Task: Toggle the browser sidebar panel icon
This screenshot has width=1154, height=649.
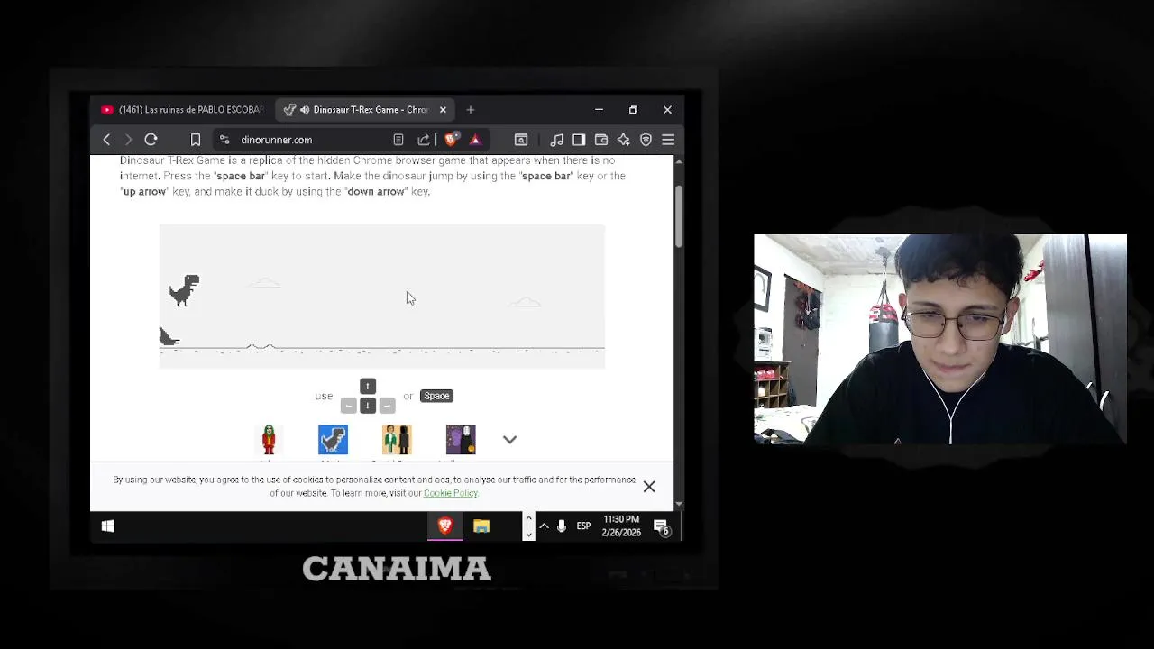Action: click(x=579, y=140)
